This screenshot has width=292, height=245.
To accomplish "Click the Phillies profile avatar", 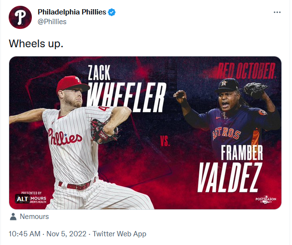I will (20, 17).
